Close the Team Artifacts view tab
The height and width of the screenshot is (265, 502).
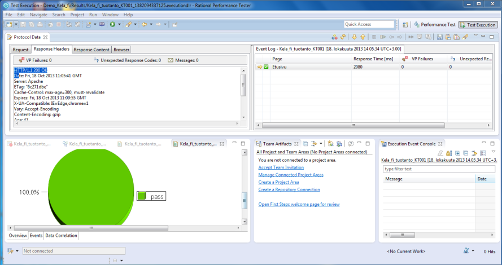point(296,144)
